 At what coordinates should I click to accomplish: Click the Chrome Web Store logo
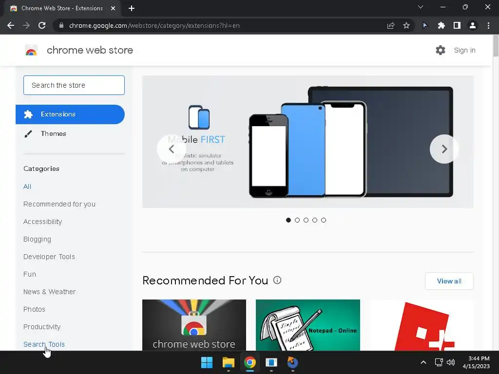pyautogui.click(x=31, y=50)
